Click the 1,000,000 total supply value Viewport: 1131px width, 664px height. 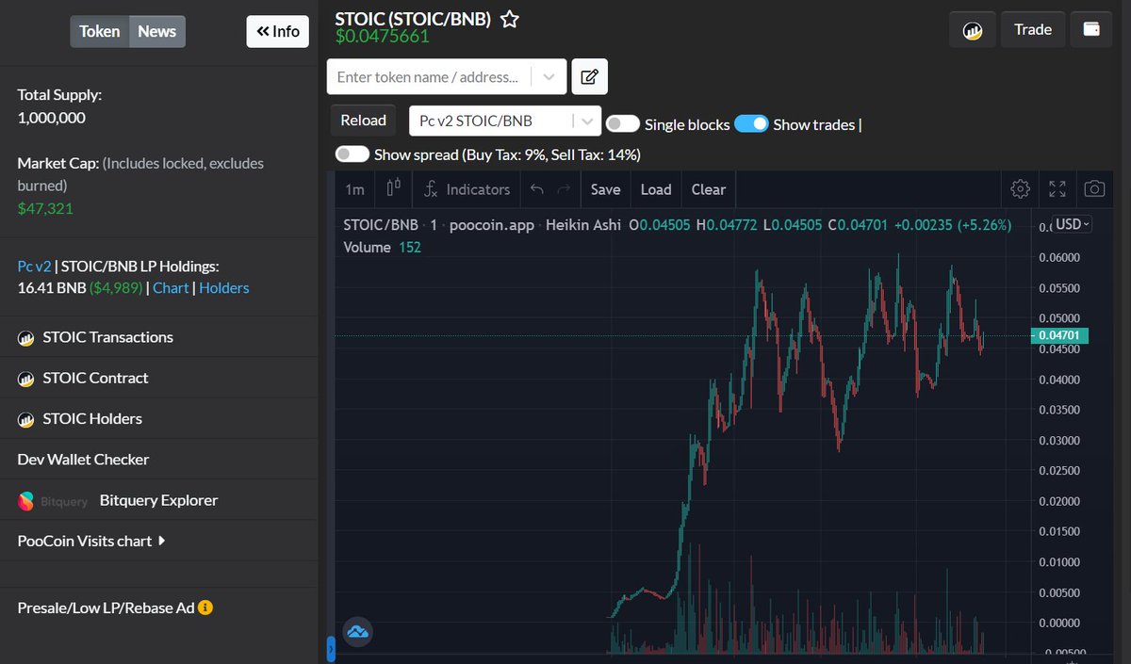[52, 118]
